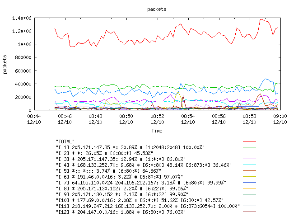
Task: Click the "Time" x-axis label
Action: coord(157,131)
